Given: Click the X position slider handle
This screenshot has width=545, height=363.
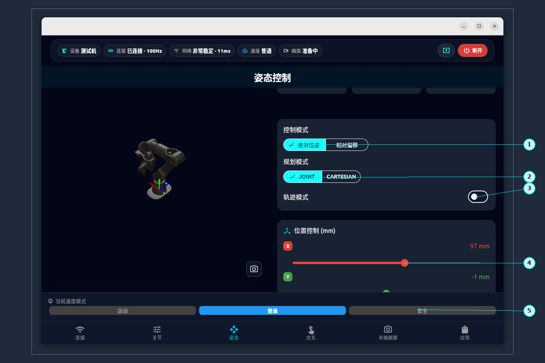Looking at the screenshot, I should pos(405,263).
